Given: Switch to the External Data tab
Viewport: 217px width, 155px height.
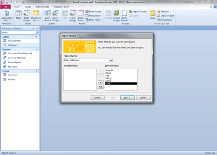Looking at the screenshot, I should tap(43, 7).
